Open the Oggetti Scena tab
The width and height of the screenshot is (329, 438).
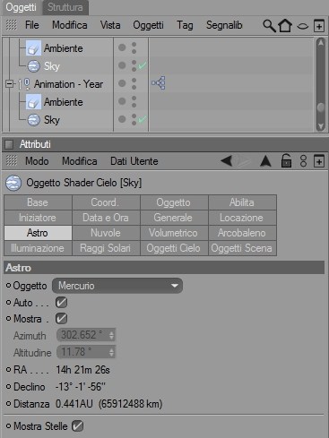[x=242, y=248]
